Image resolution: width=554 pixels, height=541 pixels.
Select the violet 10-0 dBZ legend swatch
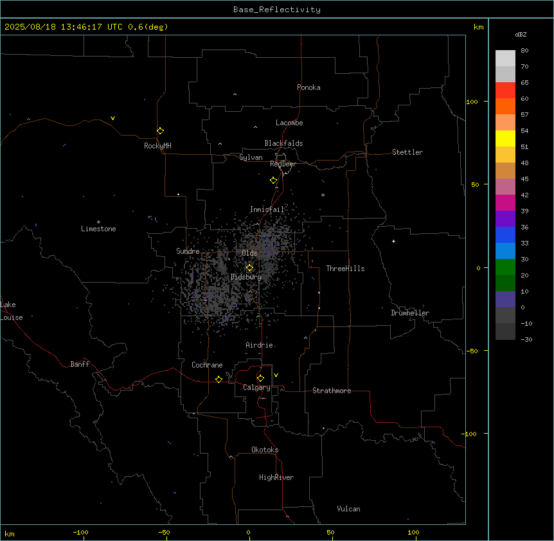[x=505, y=299]
